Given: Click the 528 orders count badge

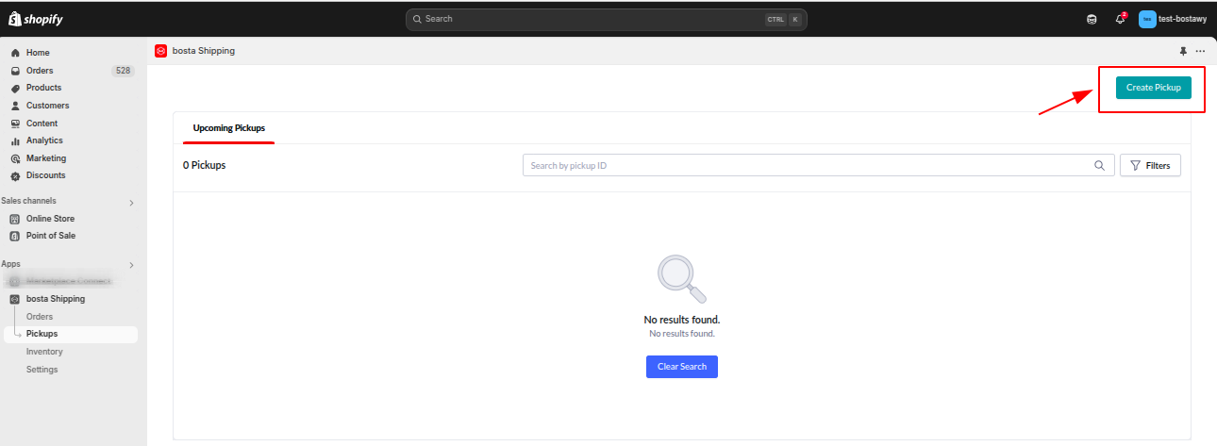Looking at the screenshot, I should click(123, 71).
